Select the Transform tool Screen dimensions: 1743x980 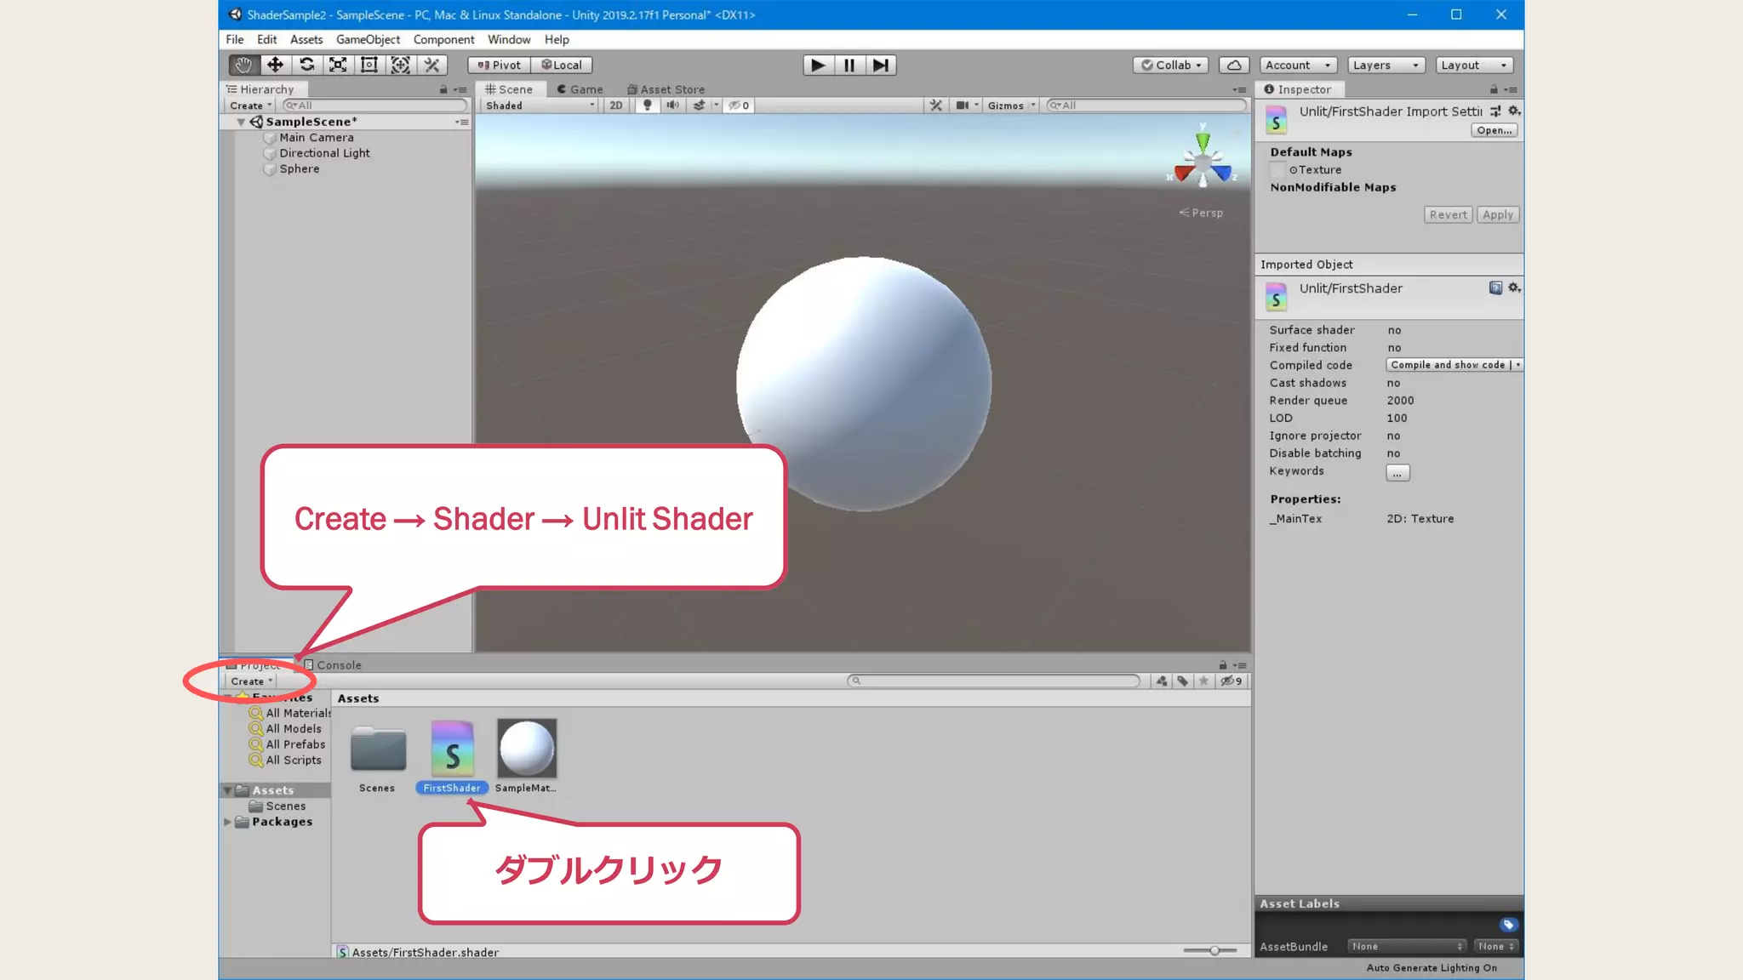(400, 65)
